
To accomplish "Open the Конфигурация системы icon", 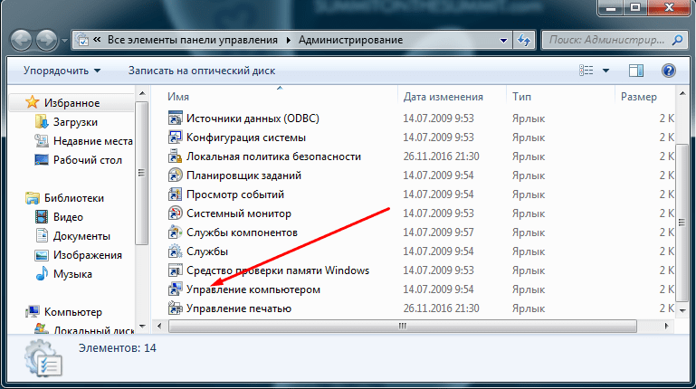I will click(175, 138).
